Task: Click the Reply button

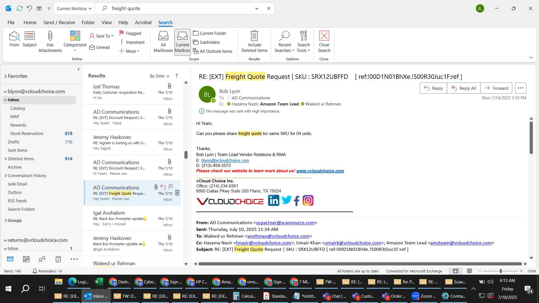Action: (433, 88)
